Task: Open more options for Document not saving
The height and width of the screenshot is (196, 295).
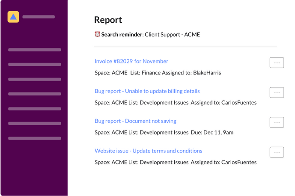Action: pos(277,122)
